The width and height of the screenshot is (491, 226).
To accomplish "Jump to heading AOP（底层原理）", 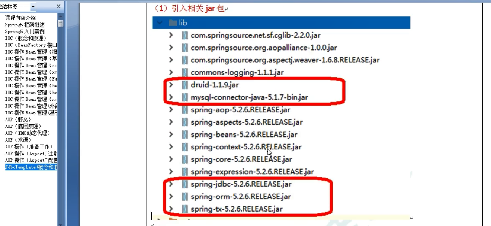I will 23,126.
